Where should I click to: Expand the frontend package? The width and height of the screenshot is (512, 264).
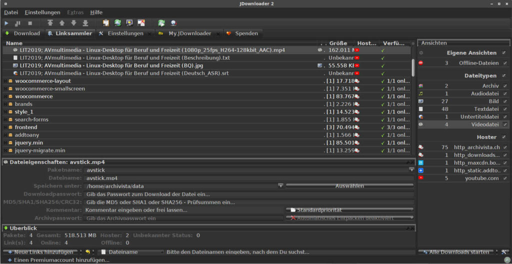pyautogui.click(x=5, y=127)
